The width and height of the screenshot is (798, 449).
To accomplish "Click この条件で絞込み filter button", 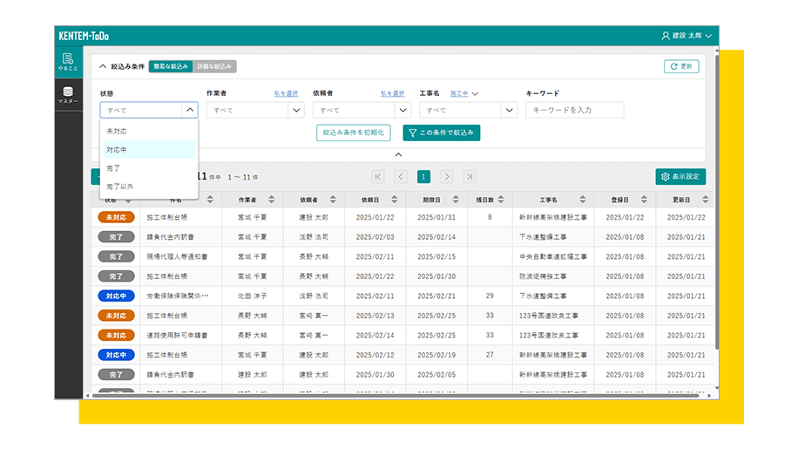I will coord(441,133).
